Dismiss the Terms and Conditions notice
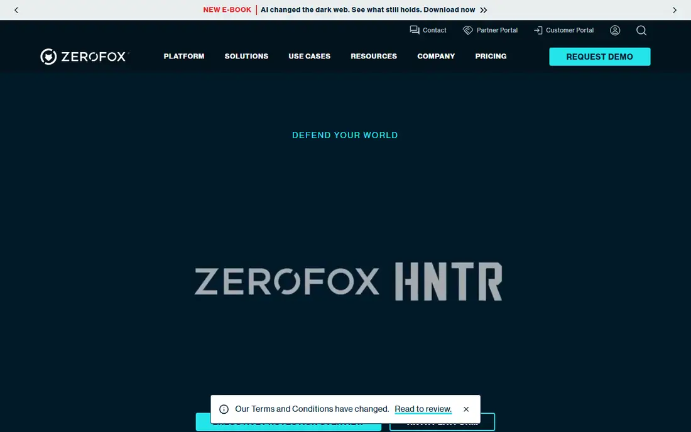 pyautogui.click(x=466, y=409)
